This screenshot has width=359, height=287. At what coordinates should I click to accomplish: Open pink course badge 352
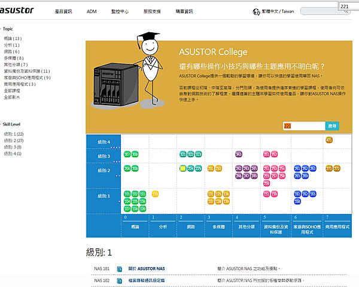274,154
